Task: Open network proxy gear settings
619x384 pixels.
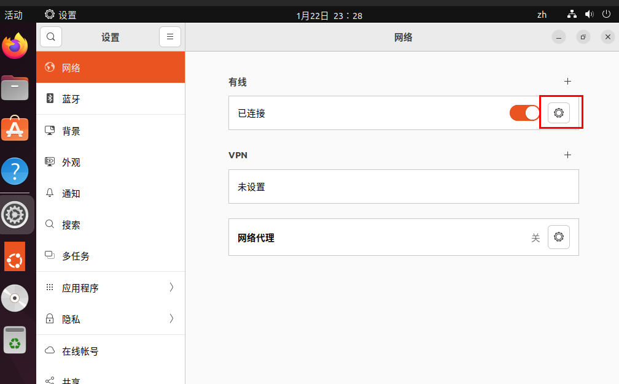Action: click(x=558, y=237)
